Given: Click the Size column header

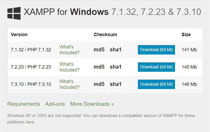Looking at the screenshot, I should [x=186, y=35].
